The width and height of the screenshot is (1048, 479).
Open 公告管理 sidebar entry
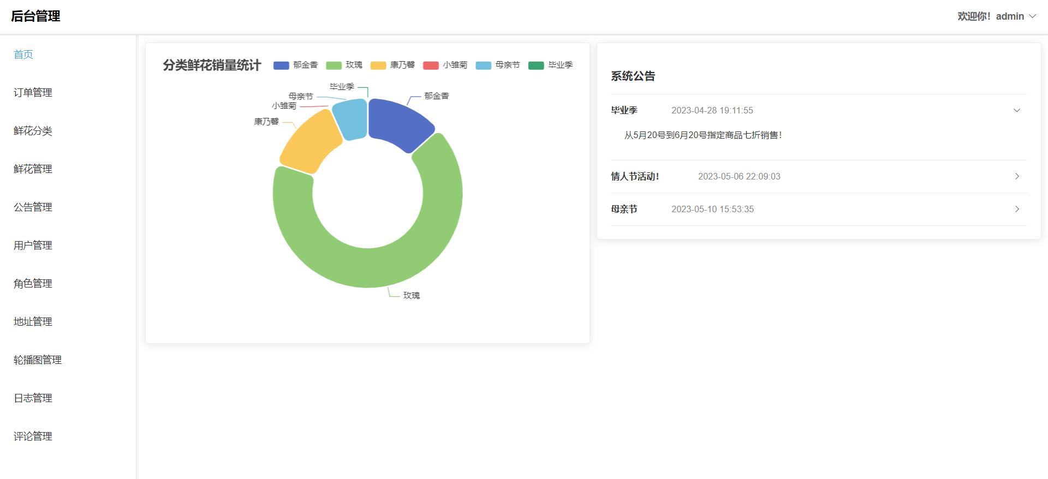click(x=33, y=207)
